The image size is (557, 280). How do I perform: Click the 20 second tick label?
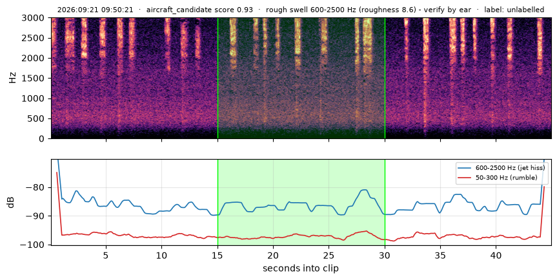pos(273,255)
